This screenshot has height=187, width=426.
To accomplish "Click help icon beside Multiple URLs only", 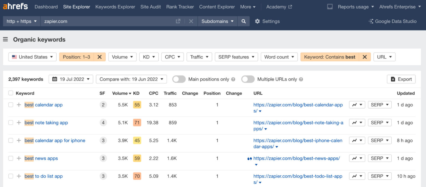I will coord(301,79).
